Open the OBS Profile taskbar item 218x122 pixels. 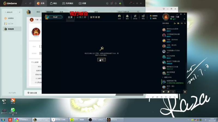[96, 120]
